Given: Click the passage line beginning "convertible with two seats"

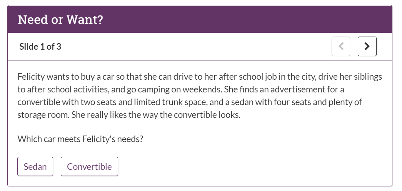Looking at the screenshot, I should point(190,102).
